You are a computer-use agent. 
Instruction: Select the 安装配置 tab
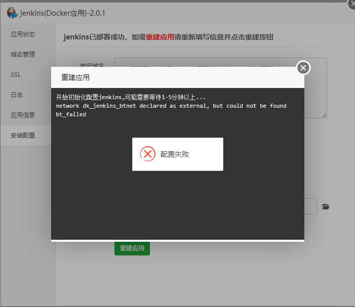(x=23, y=135)
